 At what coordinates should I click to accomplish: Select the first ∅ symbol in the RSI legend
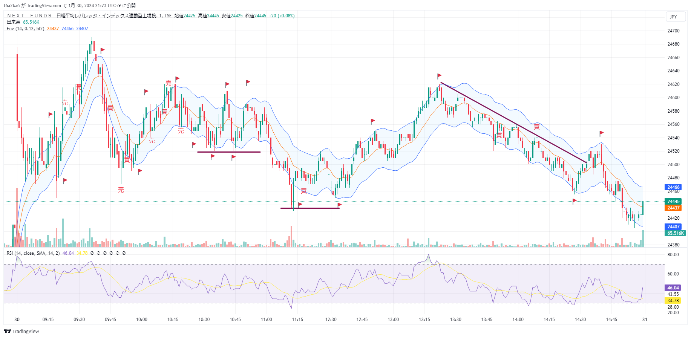[x=92, y=253]
